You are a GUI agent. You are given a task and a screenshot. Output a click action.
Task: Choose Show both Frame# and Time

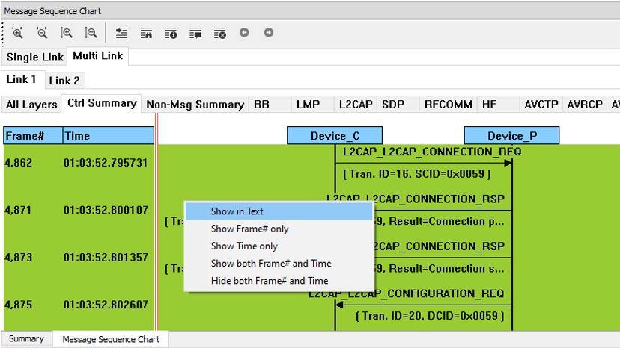(279, 263)
